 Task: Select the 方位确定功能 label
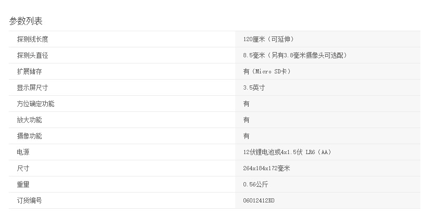point(35,104)
